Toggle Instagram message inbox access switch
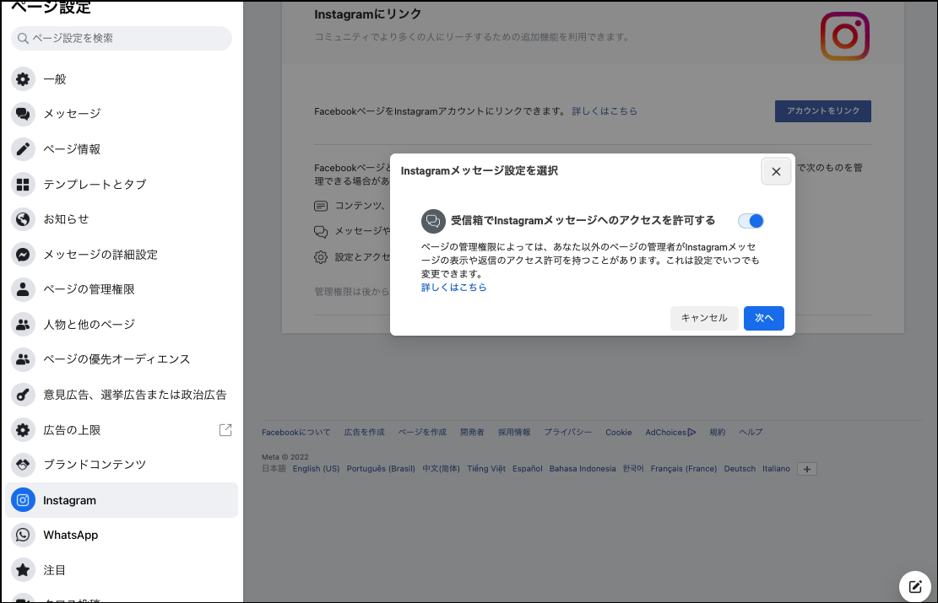 pyautogui.click(x=751, y=220)
